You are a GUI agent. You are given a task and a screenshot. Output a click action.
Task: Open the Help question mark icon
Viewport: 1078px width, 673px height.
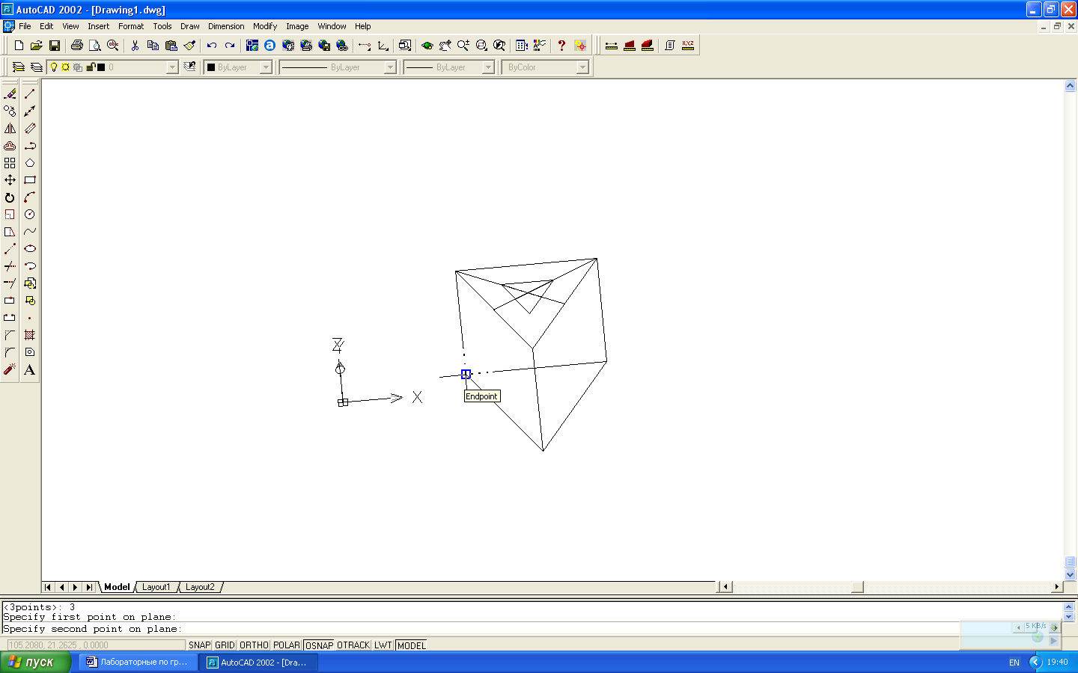pyautogui.click(x=561, y=46)
